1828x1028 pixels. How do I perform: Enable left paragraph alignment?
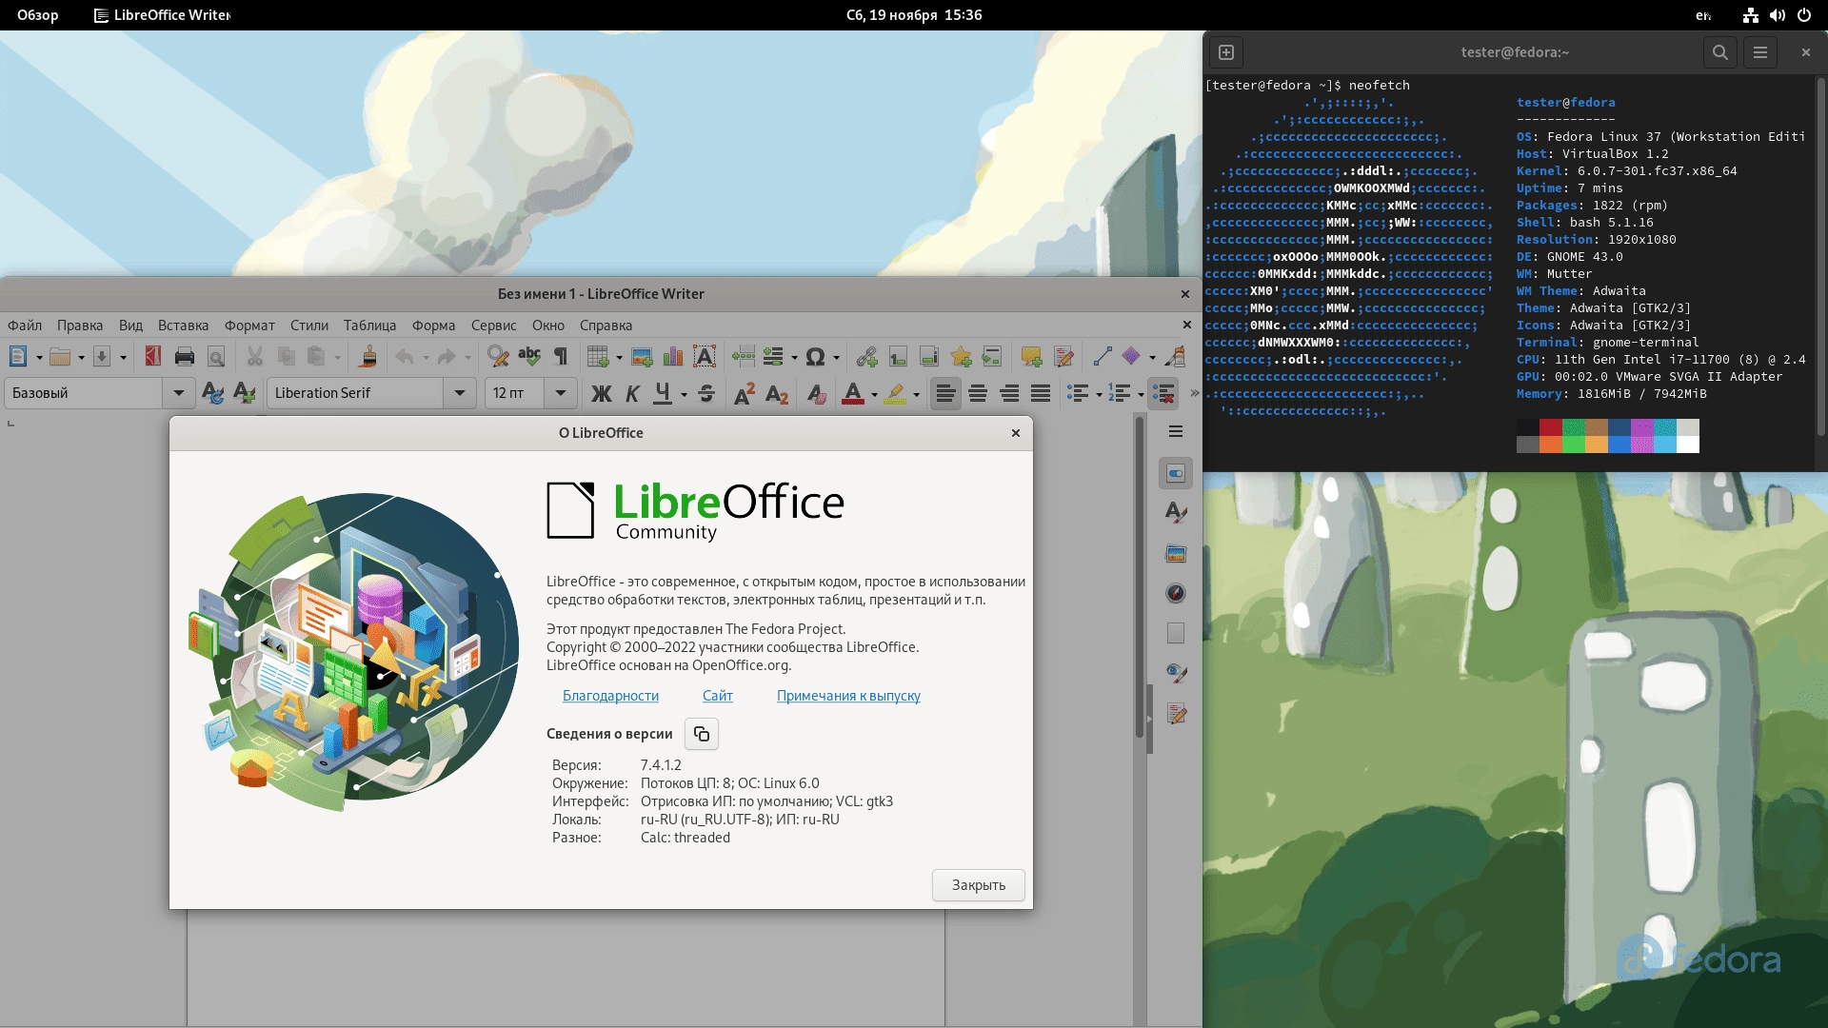point(945,393)
